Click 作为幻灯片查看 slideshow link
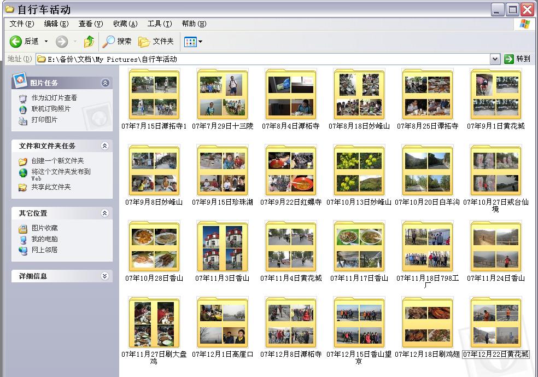Viewport: 538px width, 377px height. 54,98
